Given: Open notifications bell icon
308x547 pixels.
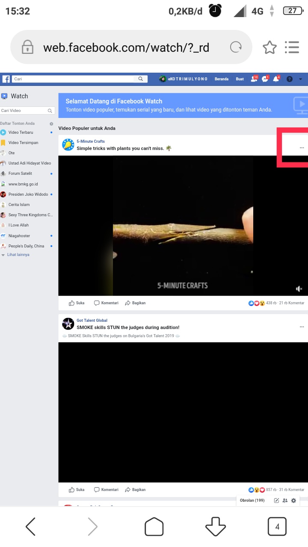Looking at the screenshot, I should coord(277,79).
